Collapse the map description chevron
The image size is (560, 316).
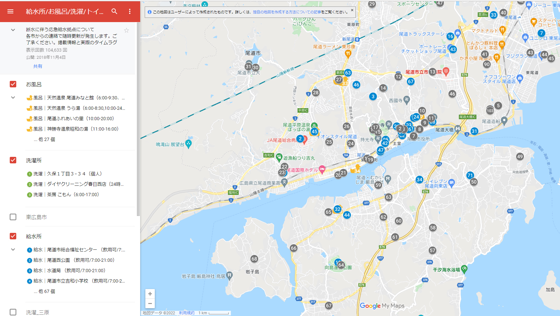pyautogui.click(x=13, y=30)
